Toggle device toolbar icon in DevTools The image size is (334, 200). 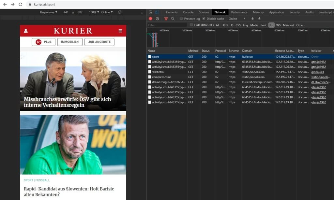[157, 12]
